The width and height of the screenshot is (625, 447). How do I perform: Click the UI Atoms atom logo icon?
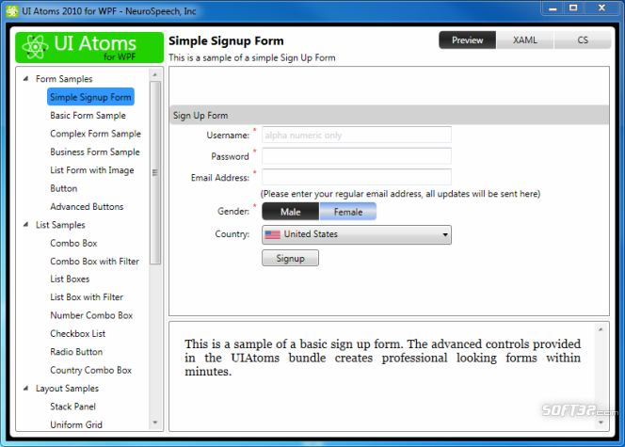[x=35, y=47]
